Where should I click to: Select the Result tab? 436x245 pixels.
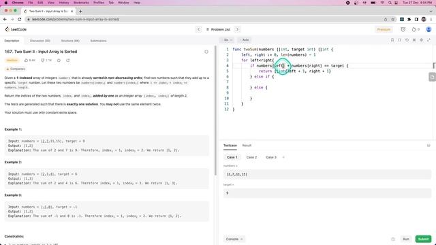[x=247, y=146]
